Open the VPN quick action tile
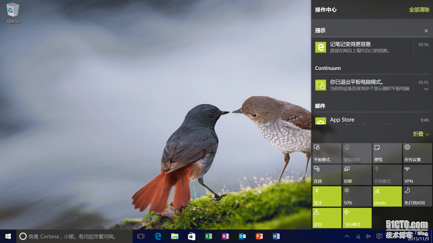Viewport: 433px width, 243px height. tap(417, 175)
